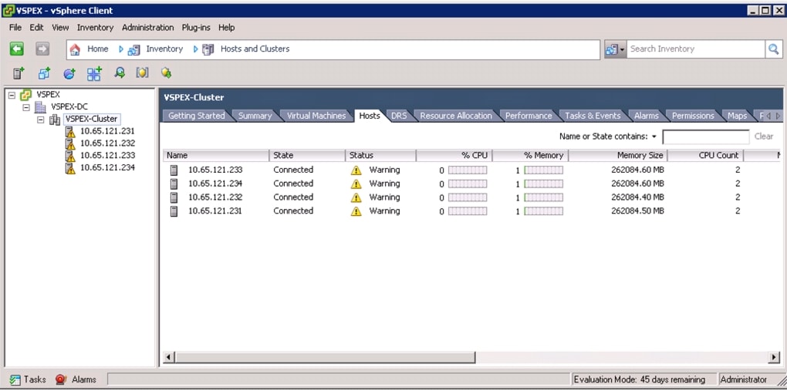Viewport: 787px width, 391px height.
Task: Open the File menu
Action: [x=15, y=28]
